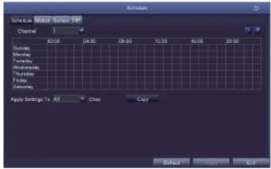Click the Exit button
The image size is (271, 169).
point(251,162)
